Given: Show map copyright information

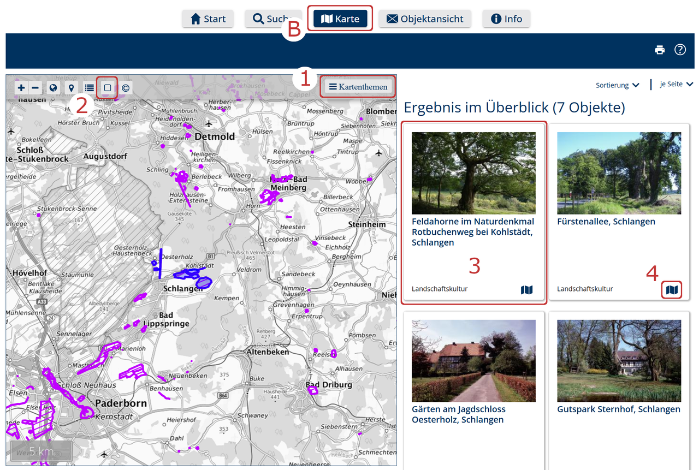Looking at the screenshot, I should point(126,88).
